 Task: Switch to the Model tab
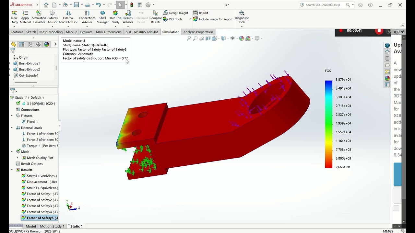[x=31, y=226]
